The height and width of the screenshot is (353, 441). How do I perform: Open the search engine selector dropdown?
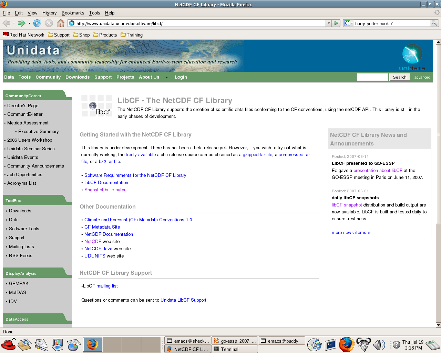[x=349, y=23]
